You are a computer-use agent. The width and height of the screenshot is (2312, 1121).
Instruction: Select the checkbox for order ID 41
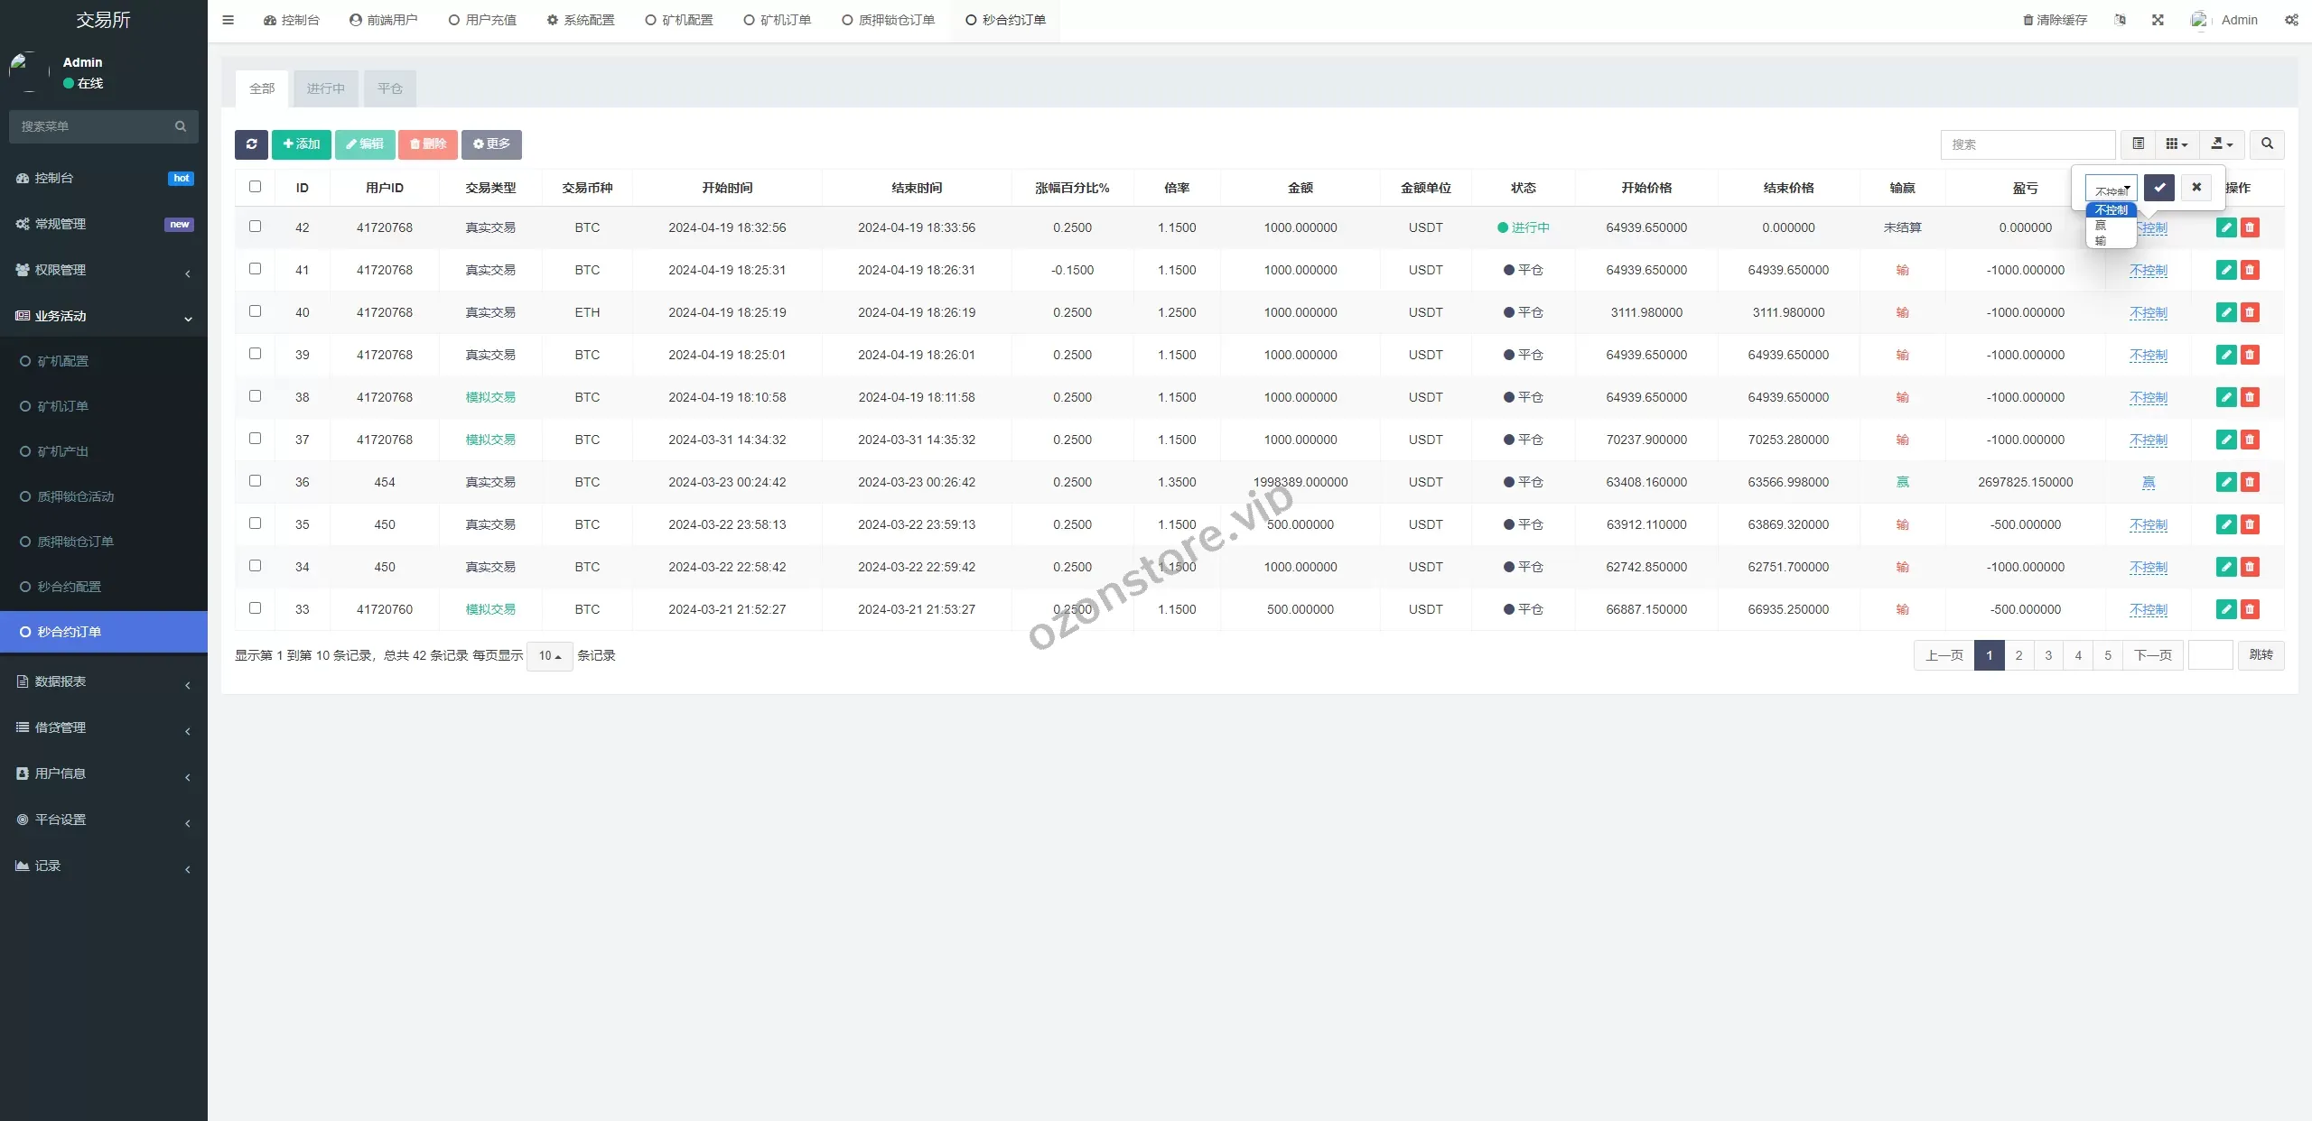pyautogui.click(x=255, y=269)
